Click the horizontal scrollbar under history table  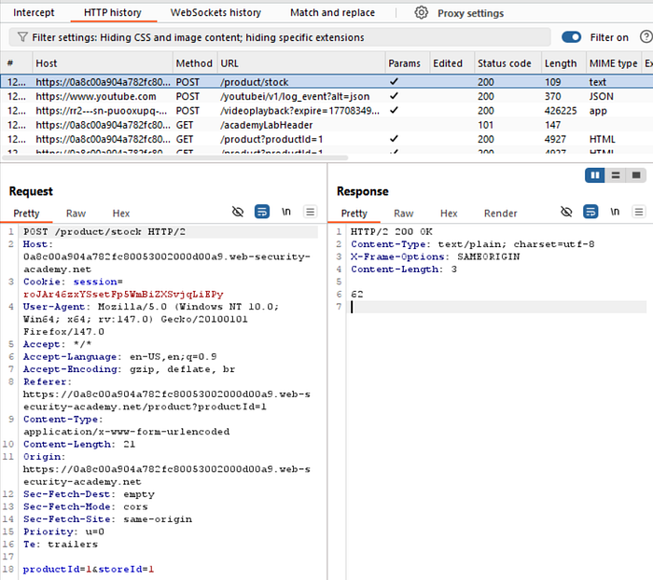pyautogui.click(x=175, y=158)
